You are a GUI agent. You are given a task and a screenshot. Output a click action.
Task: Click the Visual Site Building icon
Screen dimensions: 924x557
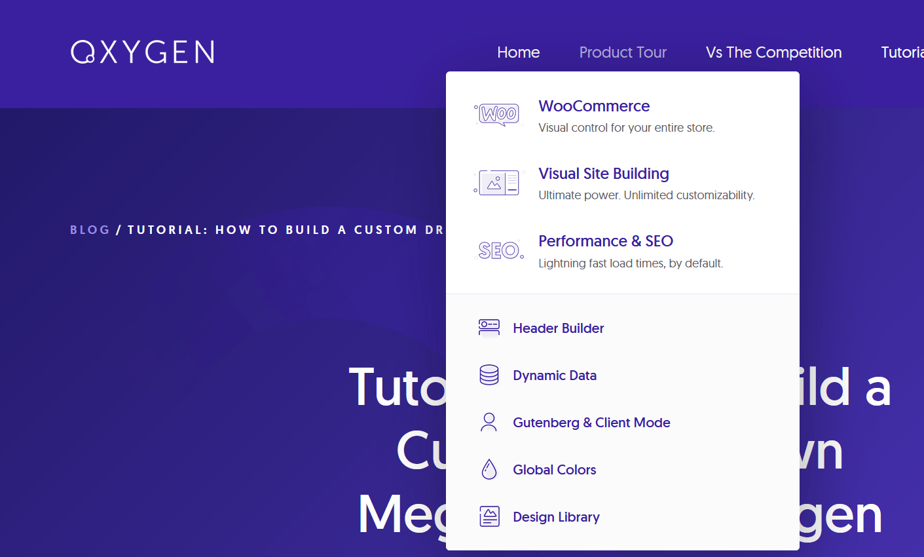coord(499,182)
